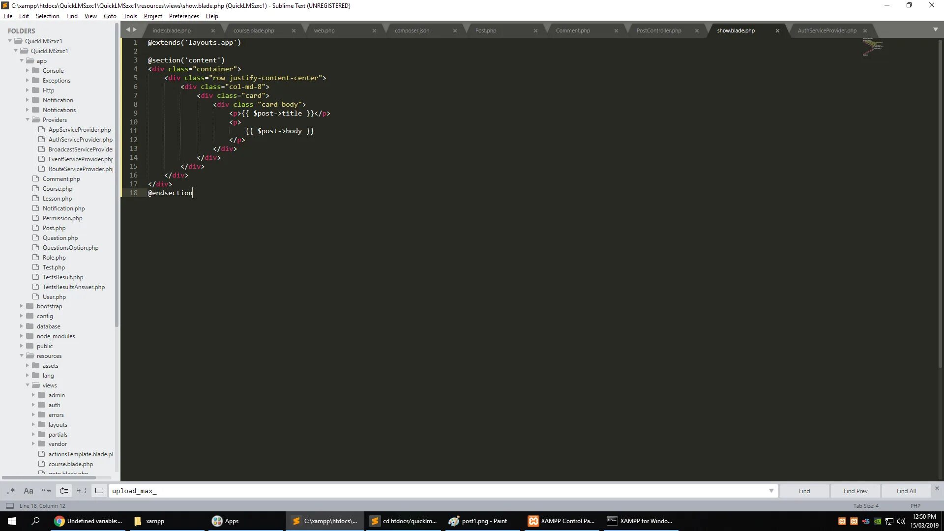Open the PostController.php tab

pyautogui.click(x=658, y=30)
